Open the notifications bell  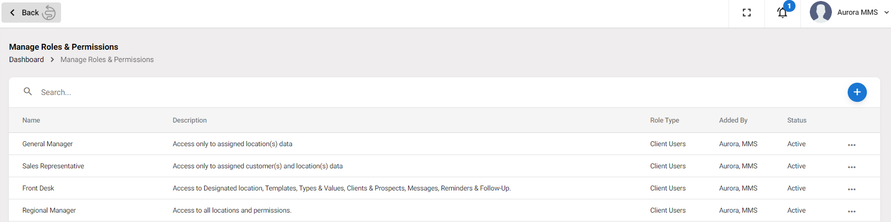coord(782,13)
